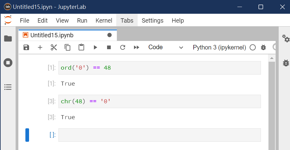Click the Jupyter logo icon
Image resolution: width=290 pixels, height=150 pixels.
pyautogui.click(x=8, y=20)
